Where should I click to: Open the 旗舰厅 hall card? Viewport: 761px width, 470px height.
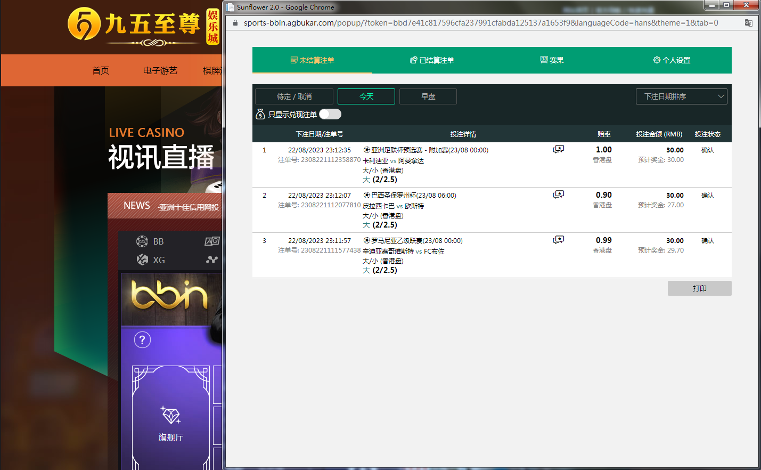click(x=171, y=421)
